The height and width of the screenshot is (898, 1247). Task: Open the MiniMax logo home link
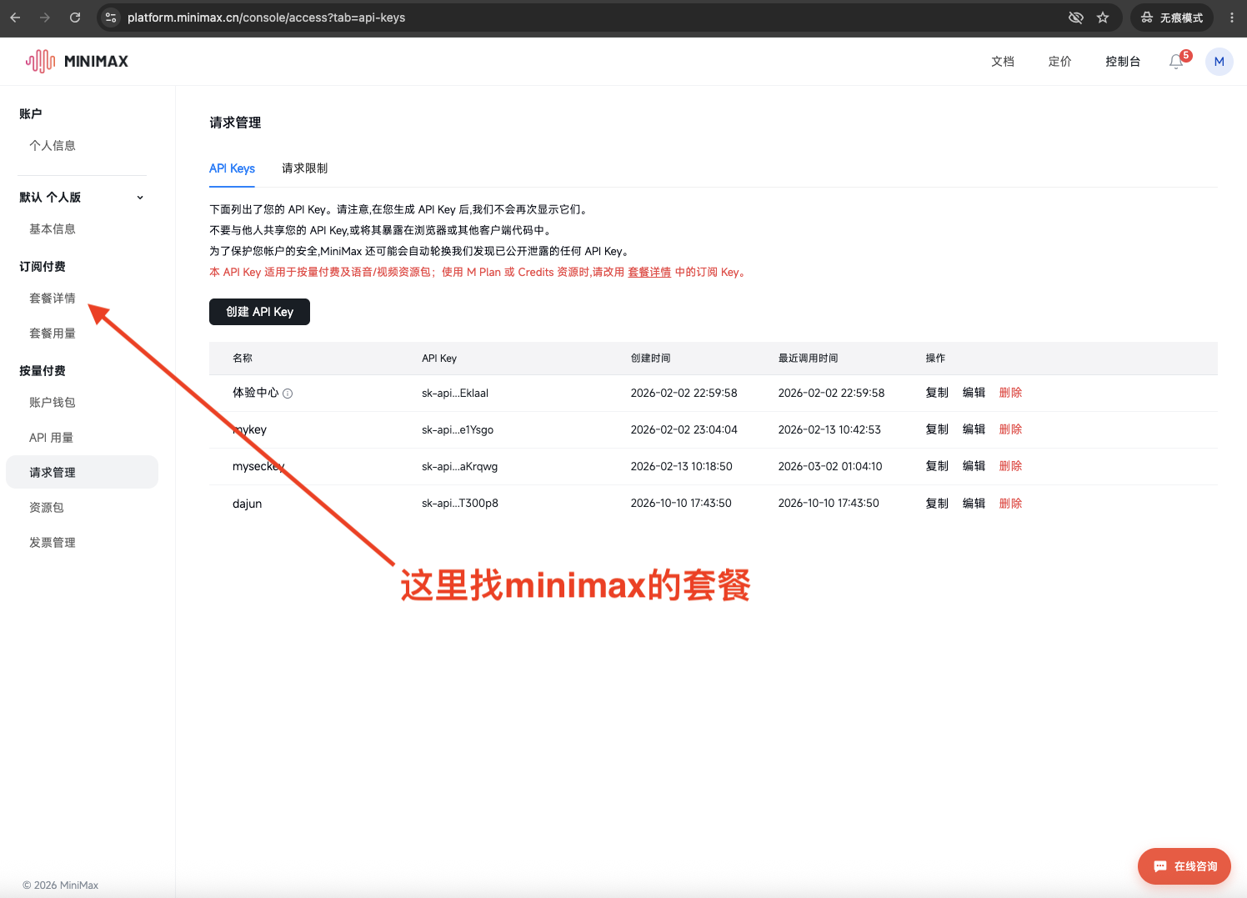[x=78, y=61]
